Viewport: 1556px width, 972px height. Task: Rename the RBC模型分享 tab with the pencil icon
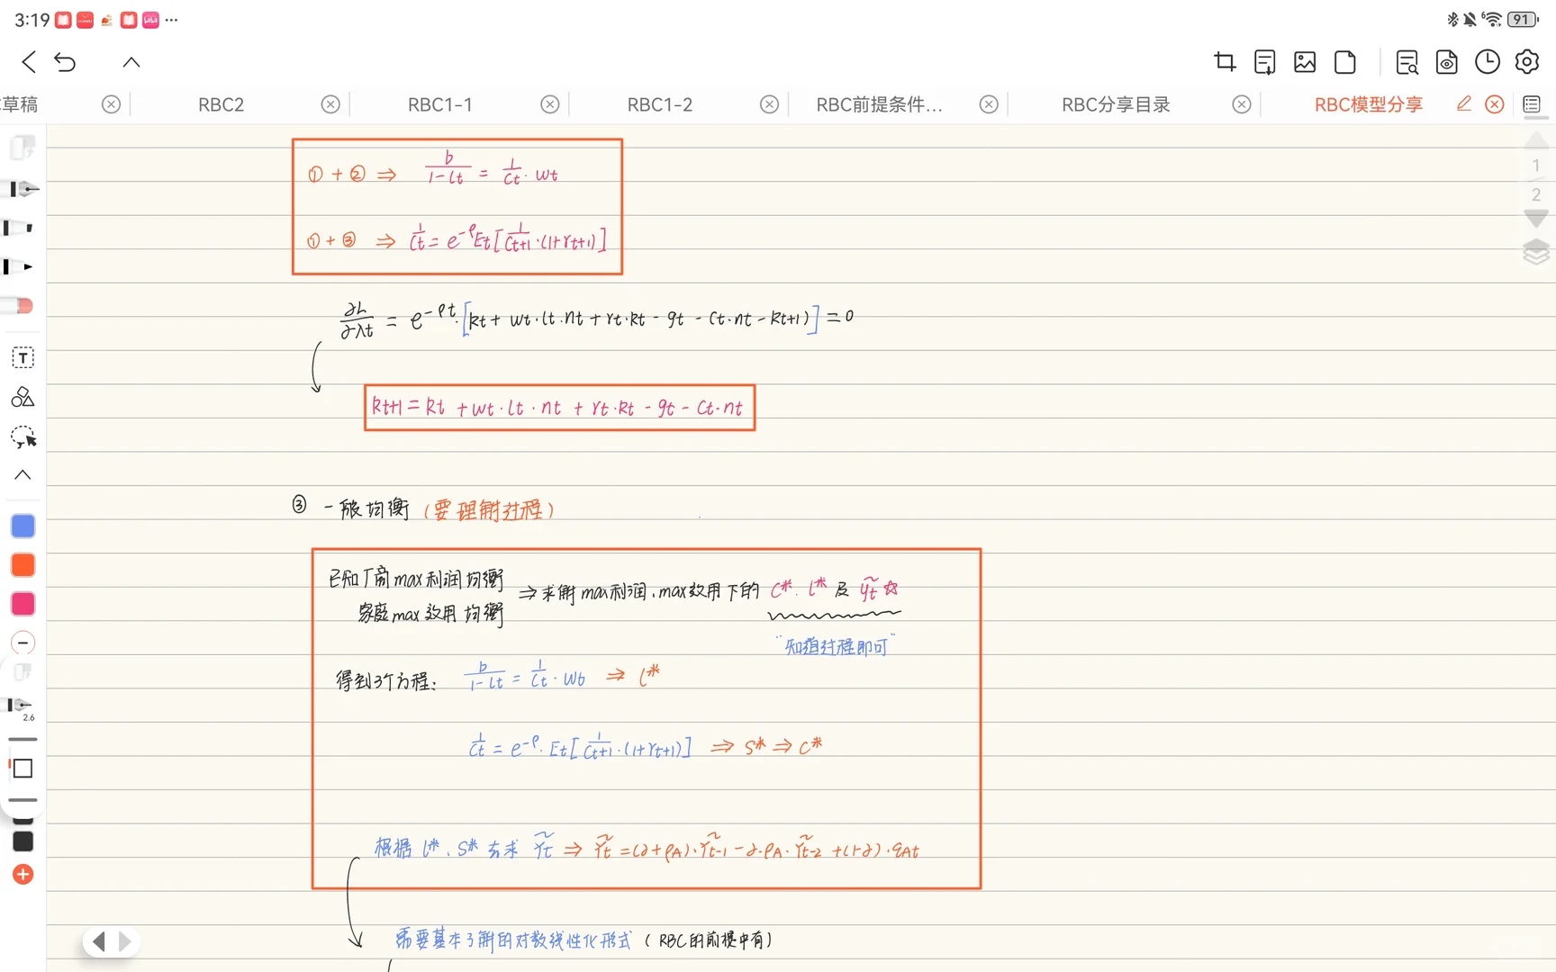coord(1464,103)
